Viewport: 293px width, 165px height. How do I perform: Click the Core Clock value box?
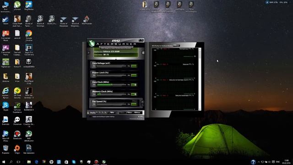tap(134, 85)
